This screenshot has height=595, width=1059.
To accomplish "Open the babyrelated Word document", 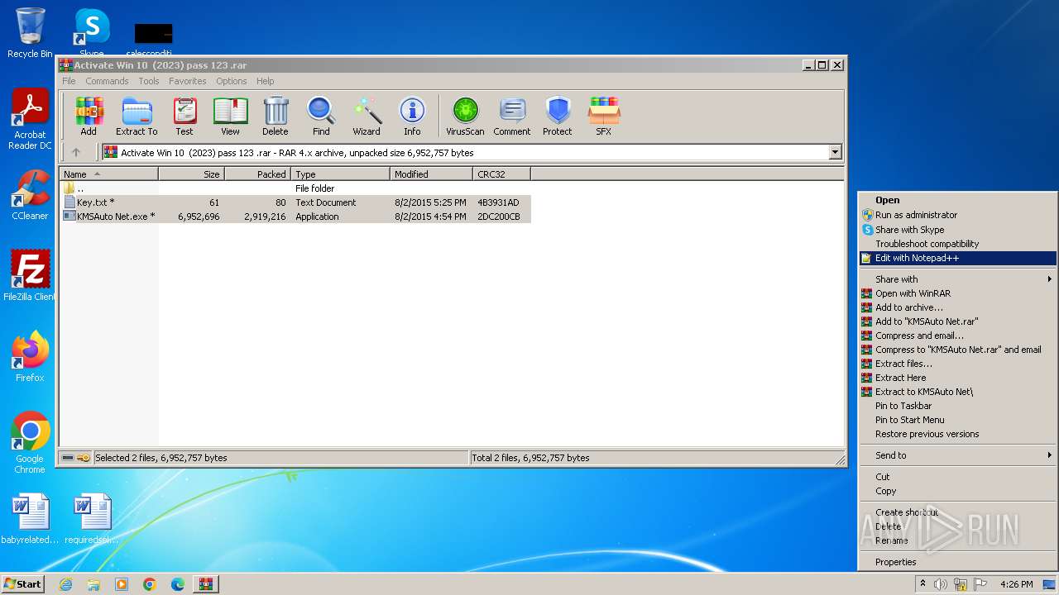I will [30, 519].
